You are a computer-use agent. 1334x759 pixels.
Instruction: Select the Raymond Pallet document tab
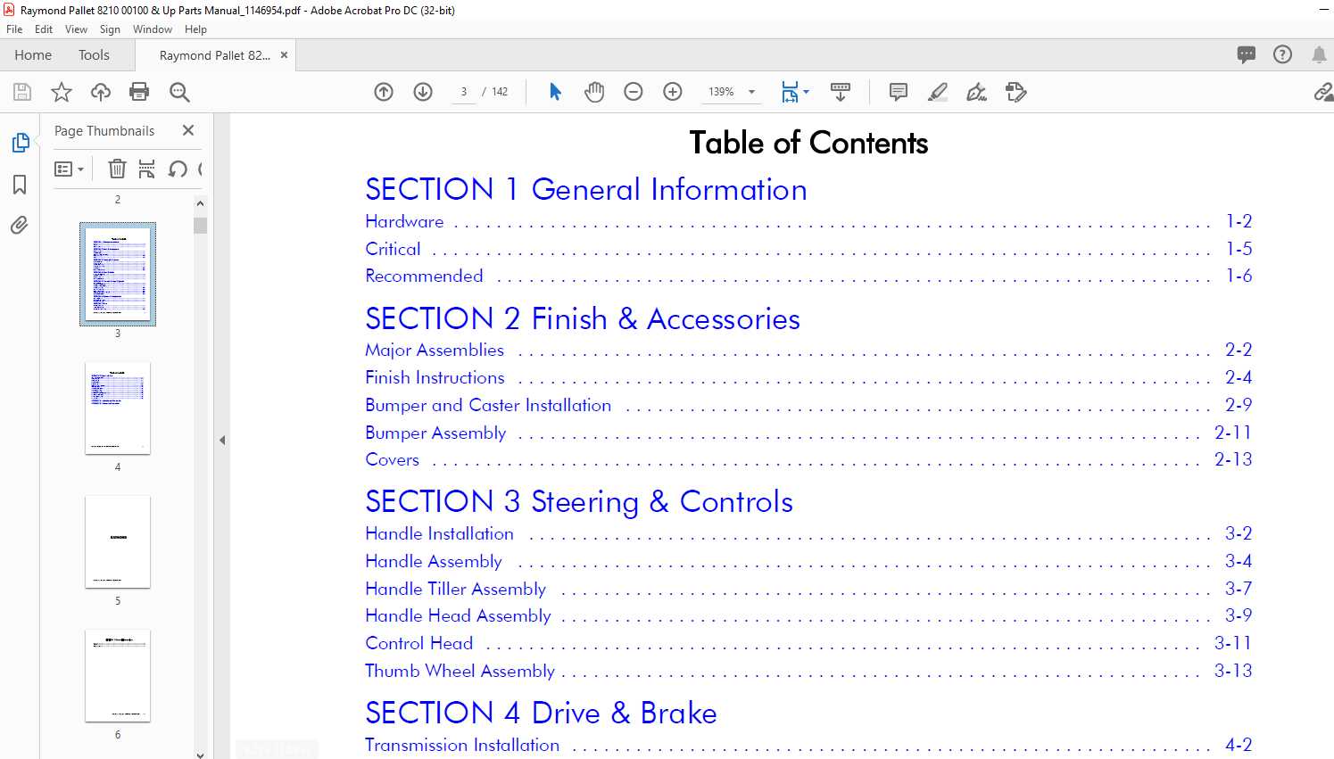(215, 55)
